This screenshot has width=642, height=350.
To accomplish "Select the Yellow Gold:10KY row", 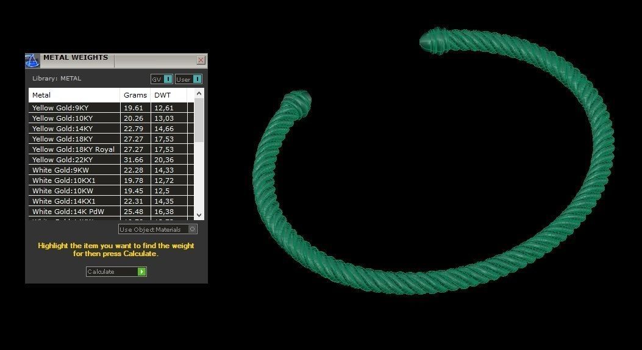I will (111, 118).
